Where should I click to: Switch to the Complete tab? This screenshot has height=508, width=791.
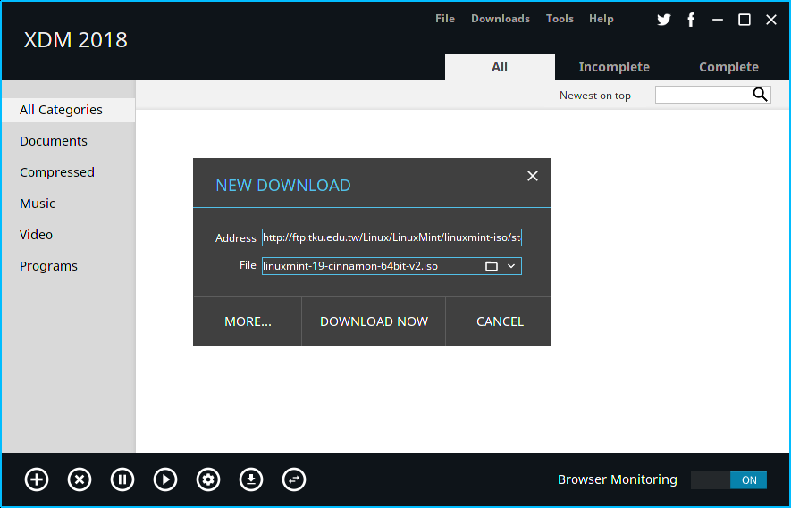tap(728, 67)
